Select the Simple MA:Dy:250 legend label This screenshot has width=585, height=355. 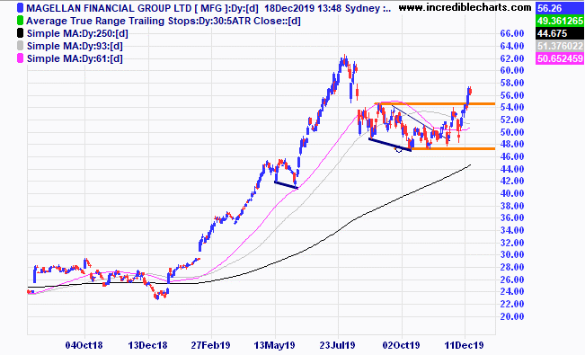(77, 33)
